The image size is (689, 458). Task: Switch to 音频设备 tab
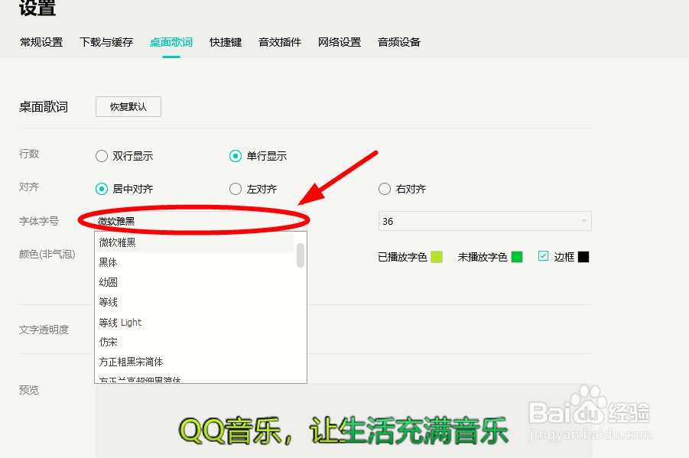coord(399,42)
